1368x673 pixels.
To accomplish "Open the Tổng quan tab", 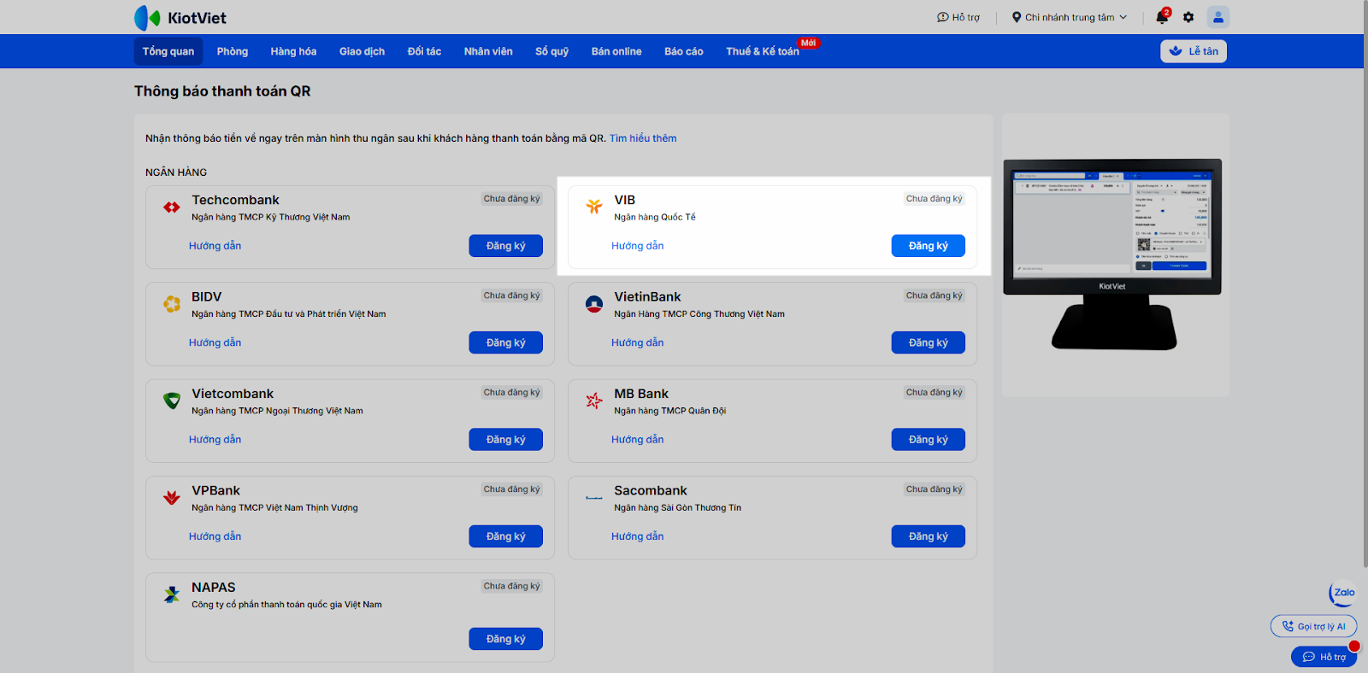I will [168, 51].
